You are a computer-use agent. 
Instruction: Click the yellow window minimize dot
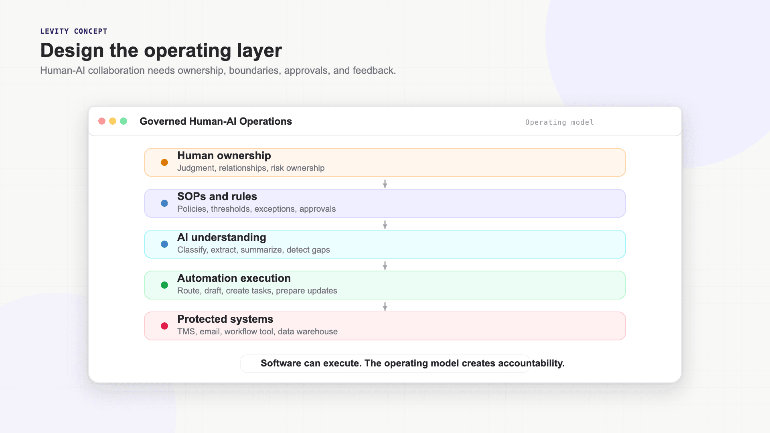click(x=113, y=121)
